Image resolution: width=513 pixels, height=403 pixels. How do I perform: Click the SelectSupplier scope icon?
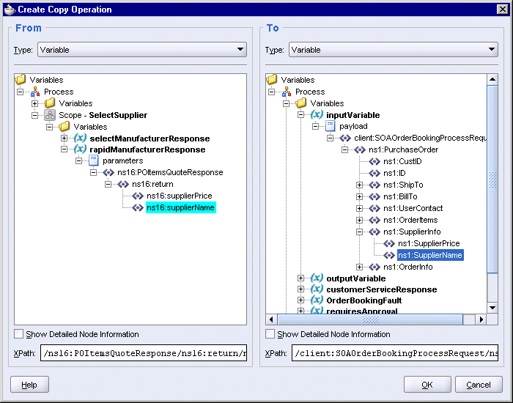(50, 115)
